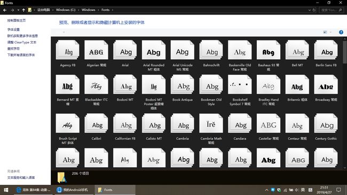Select the Algerian font icon
Image resolution: width=347 pixels, height=195 pixels.
96,50
